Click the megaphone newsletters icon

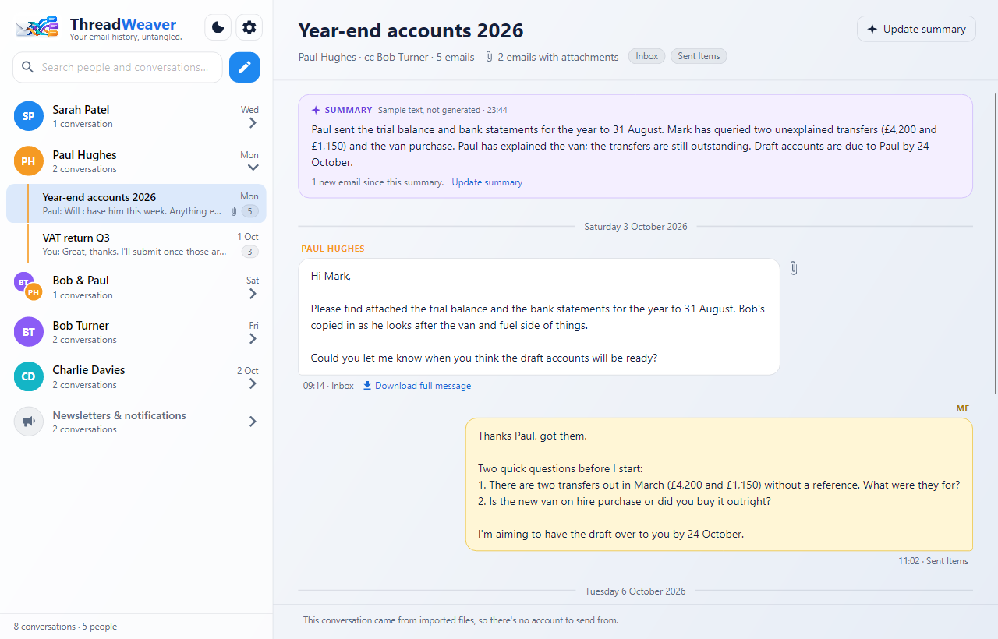coord(29,422)
